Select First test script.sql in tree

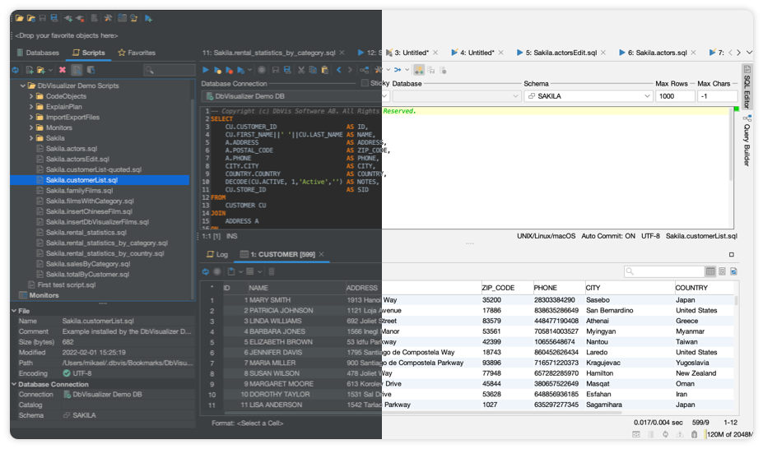[x=67, y=285]
